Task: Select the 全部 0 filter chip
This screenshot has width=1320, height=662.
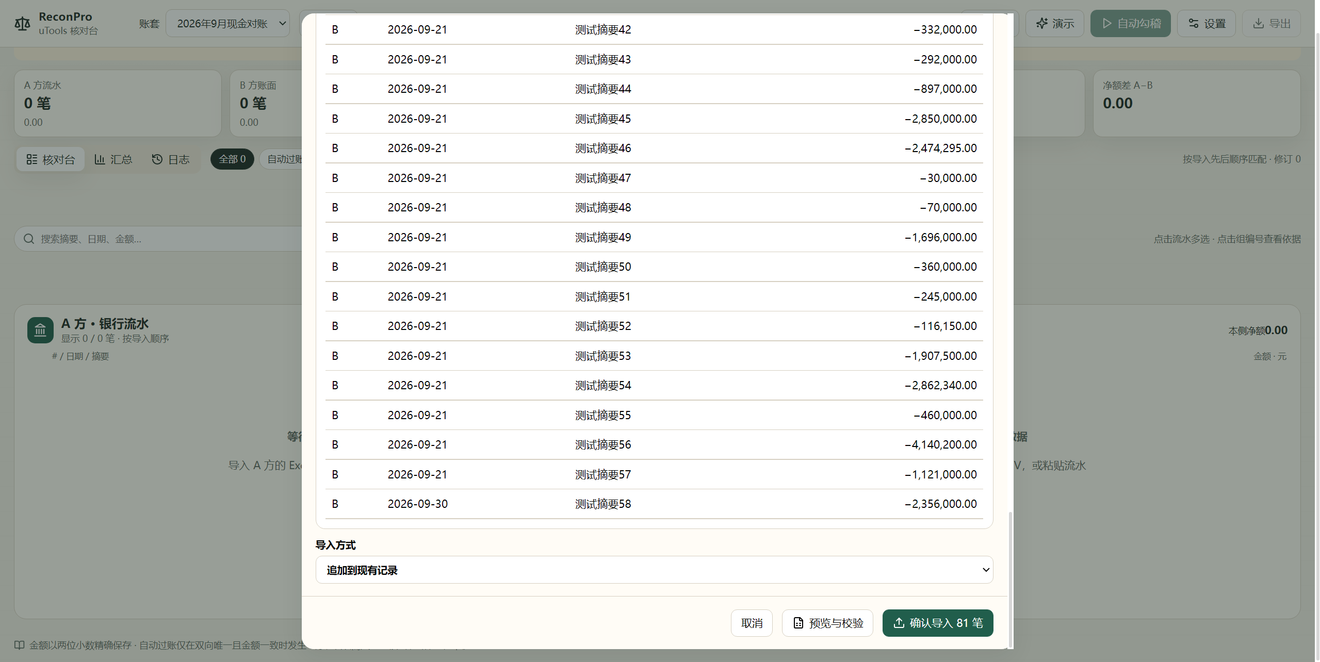Action: tap(232, 159)
